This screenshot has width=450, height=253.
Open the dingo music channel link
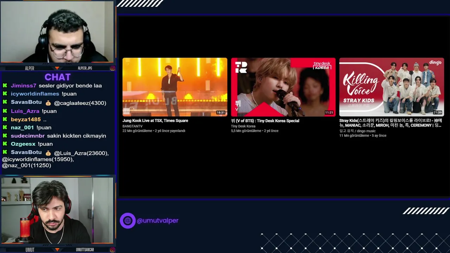[x=357, y=131]
